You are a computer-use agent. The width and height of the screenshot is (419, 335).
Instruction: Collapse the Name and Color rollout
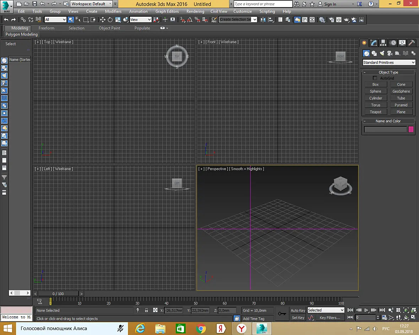[388, 121]
